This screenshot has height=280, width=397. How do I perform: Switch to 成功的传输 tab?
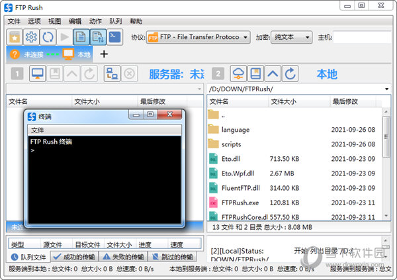click(74, 257)
